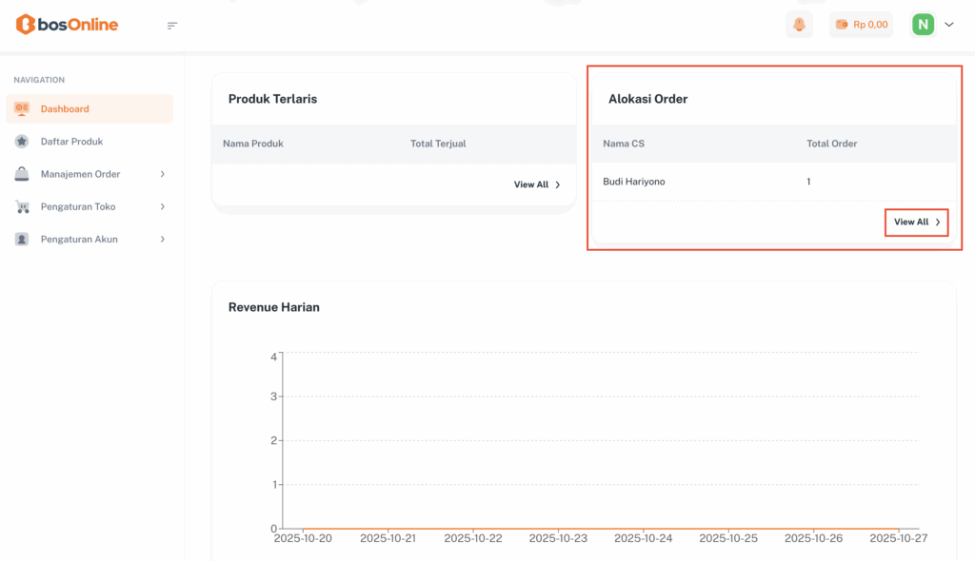Viewport: 975px width, 561px height.
Task: Open the user profile dropdown arrow
Action: pos(948,25)
